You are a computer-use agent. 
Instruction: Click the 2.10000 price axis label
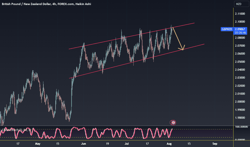coord(240,22)
